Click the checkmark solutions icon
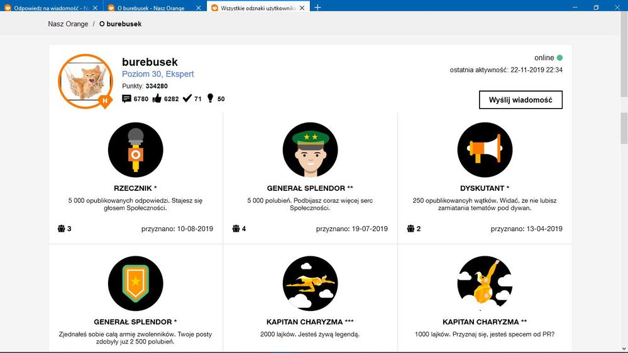 [187, 99]
